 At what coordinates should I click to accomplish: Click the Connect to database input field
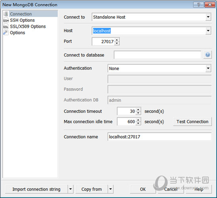click(157, 55)
